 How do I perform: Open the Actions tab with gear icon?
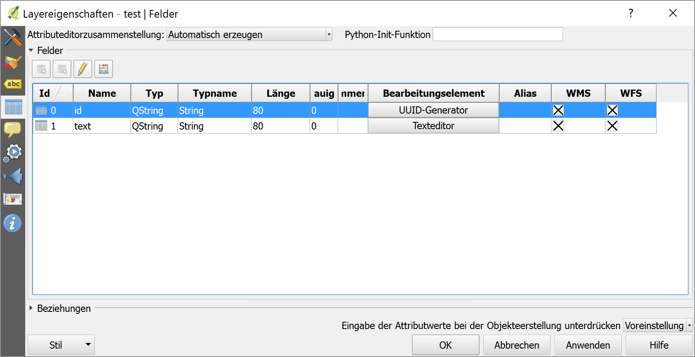(12, 153)
